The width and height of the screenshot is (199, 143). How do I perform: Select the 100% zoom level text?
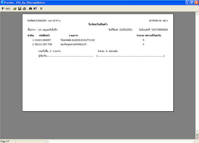pos(8,9)
